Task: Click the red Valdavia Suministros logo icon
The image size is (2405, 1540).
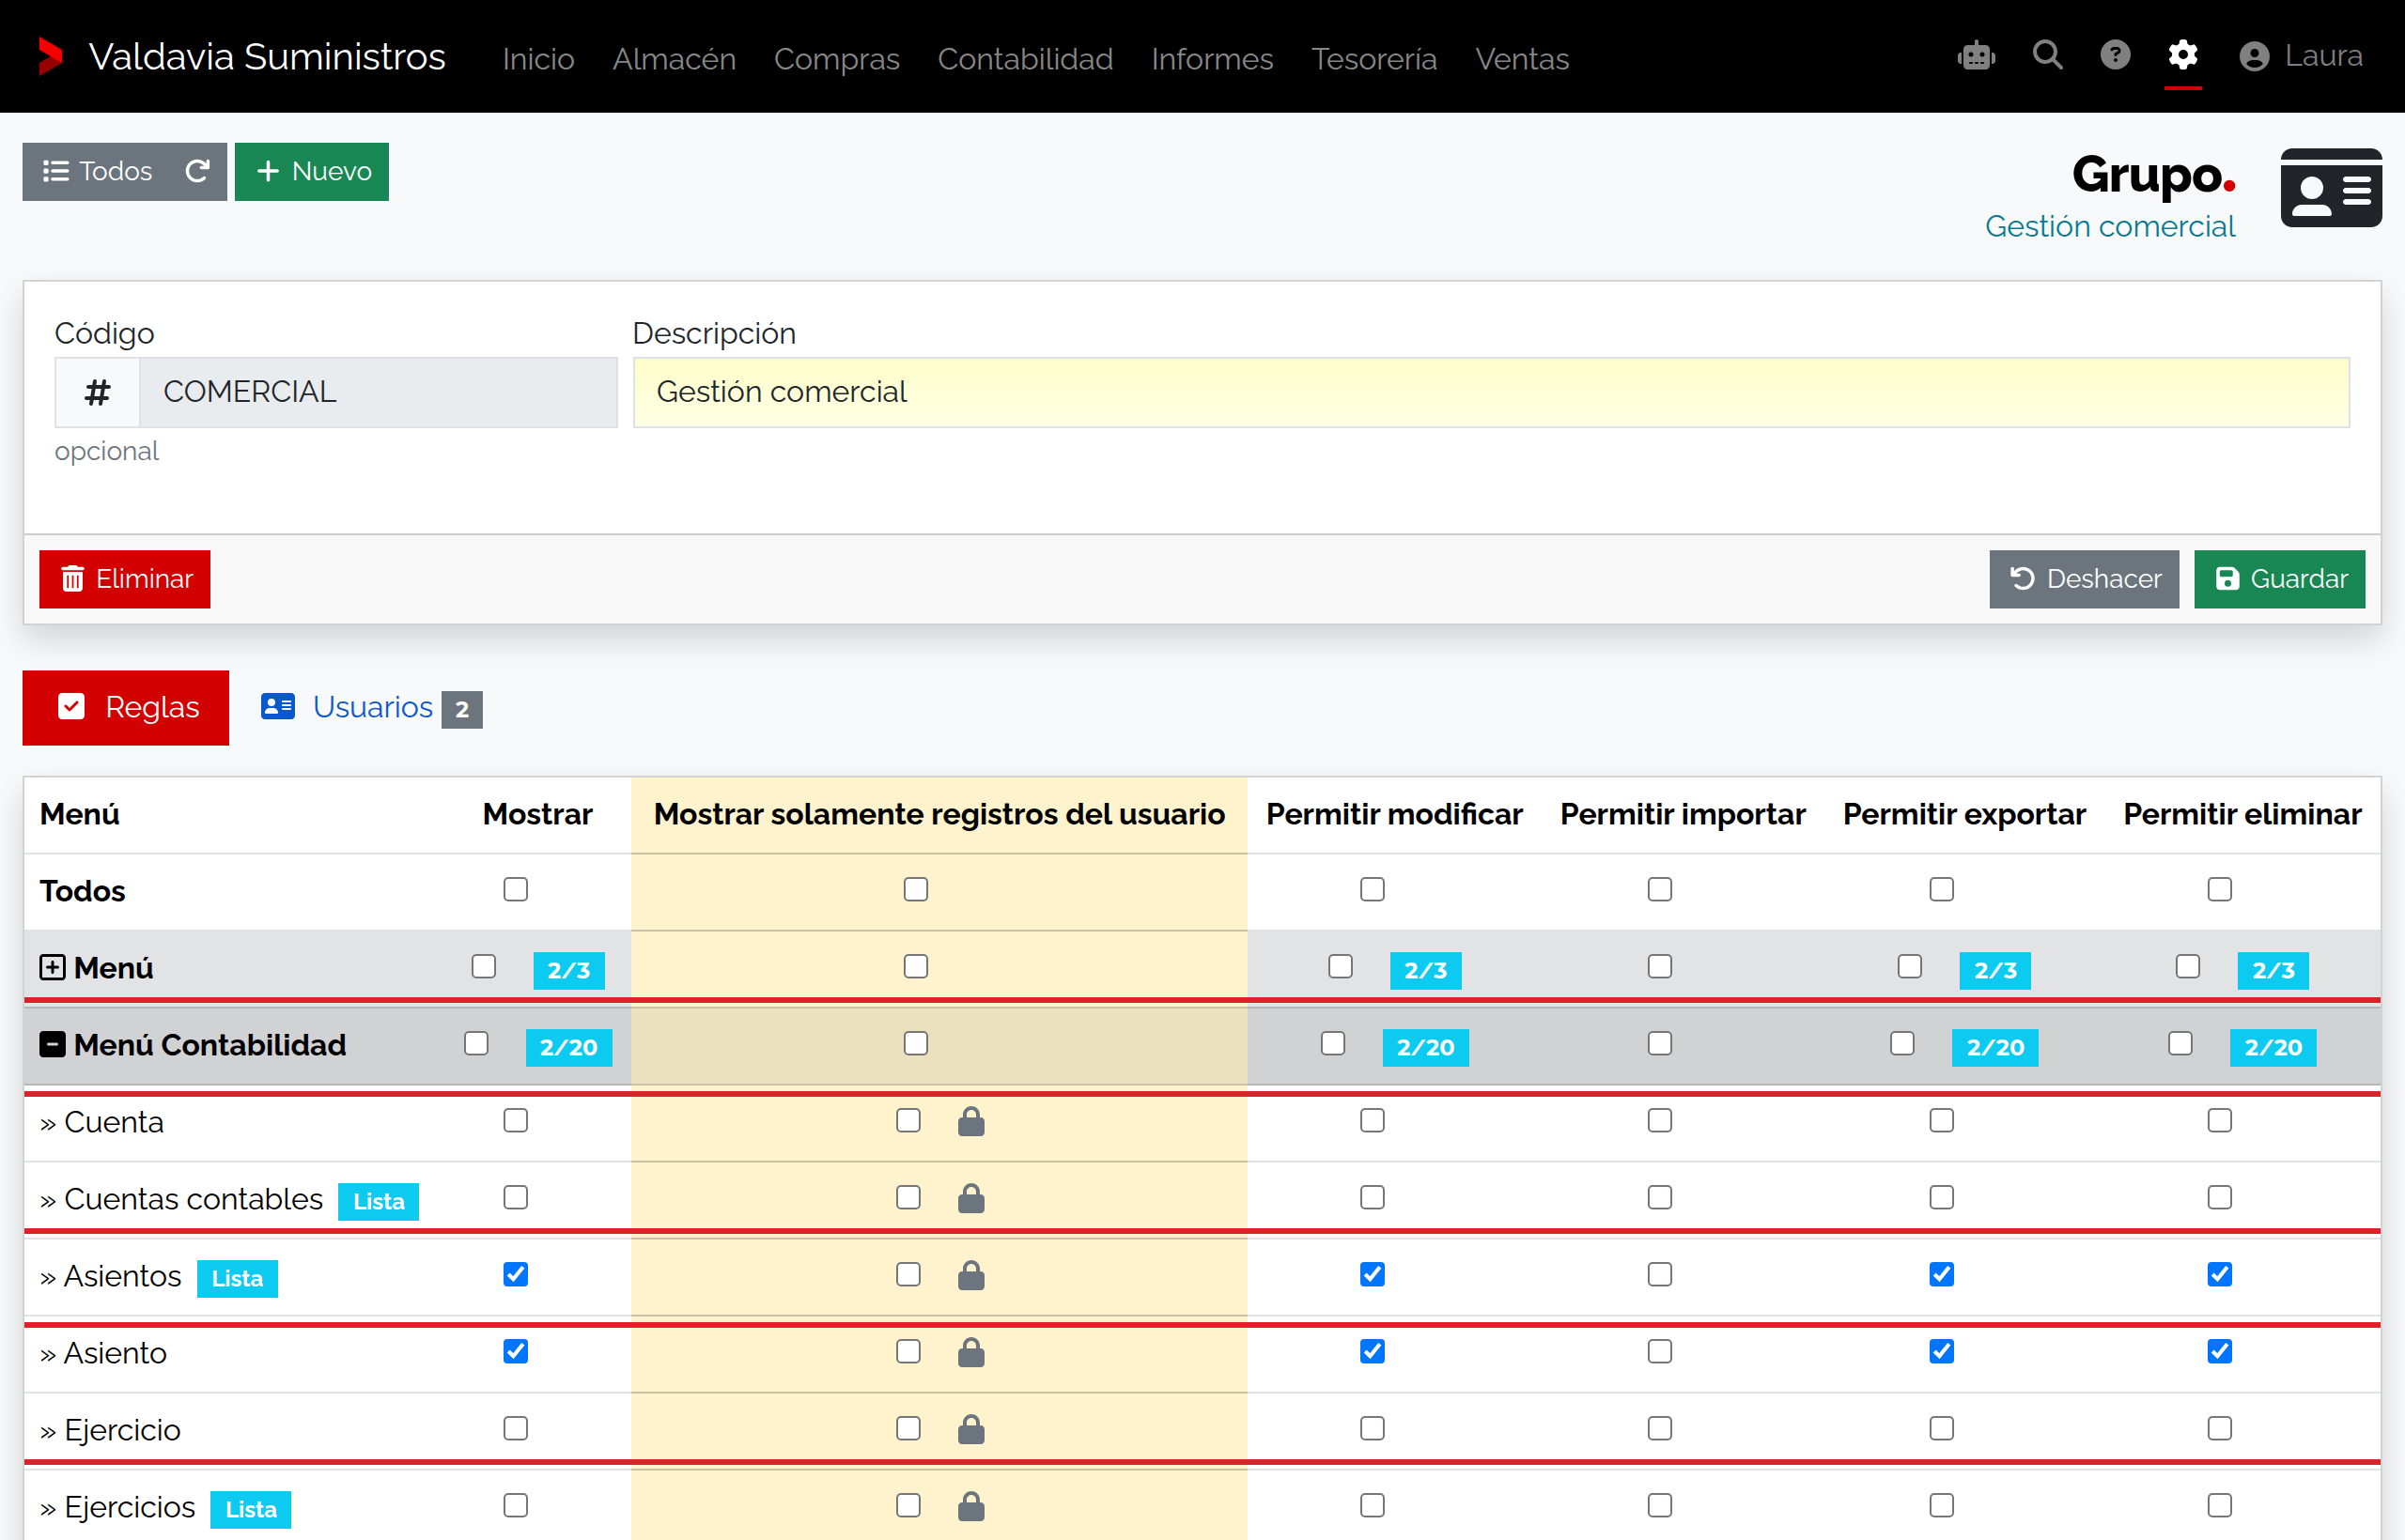Action: pyautogui.click(x=50, y=56)
